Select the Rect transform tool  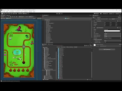[11, 14]
